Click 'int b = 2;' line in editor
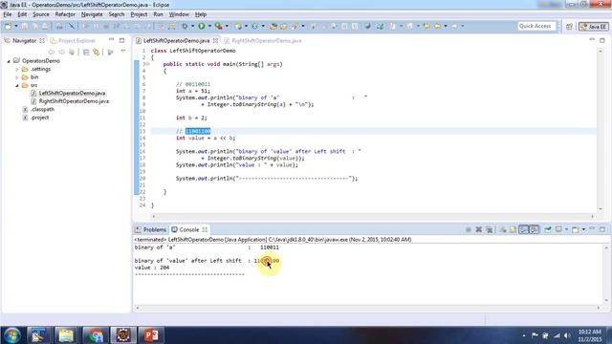 click(191, 118)
